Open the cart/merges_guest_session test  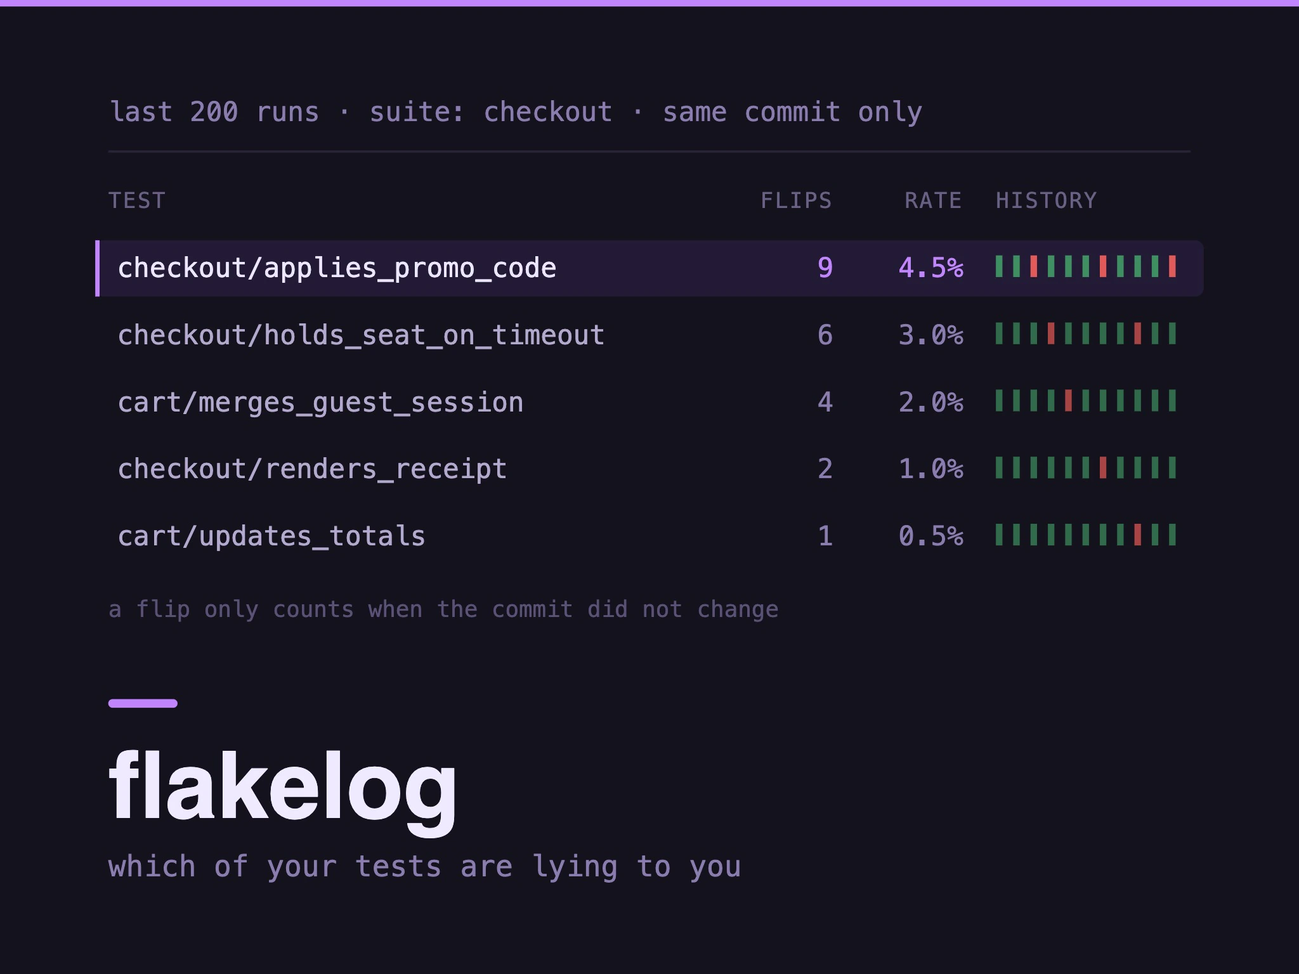point(320,402)
